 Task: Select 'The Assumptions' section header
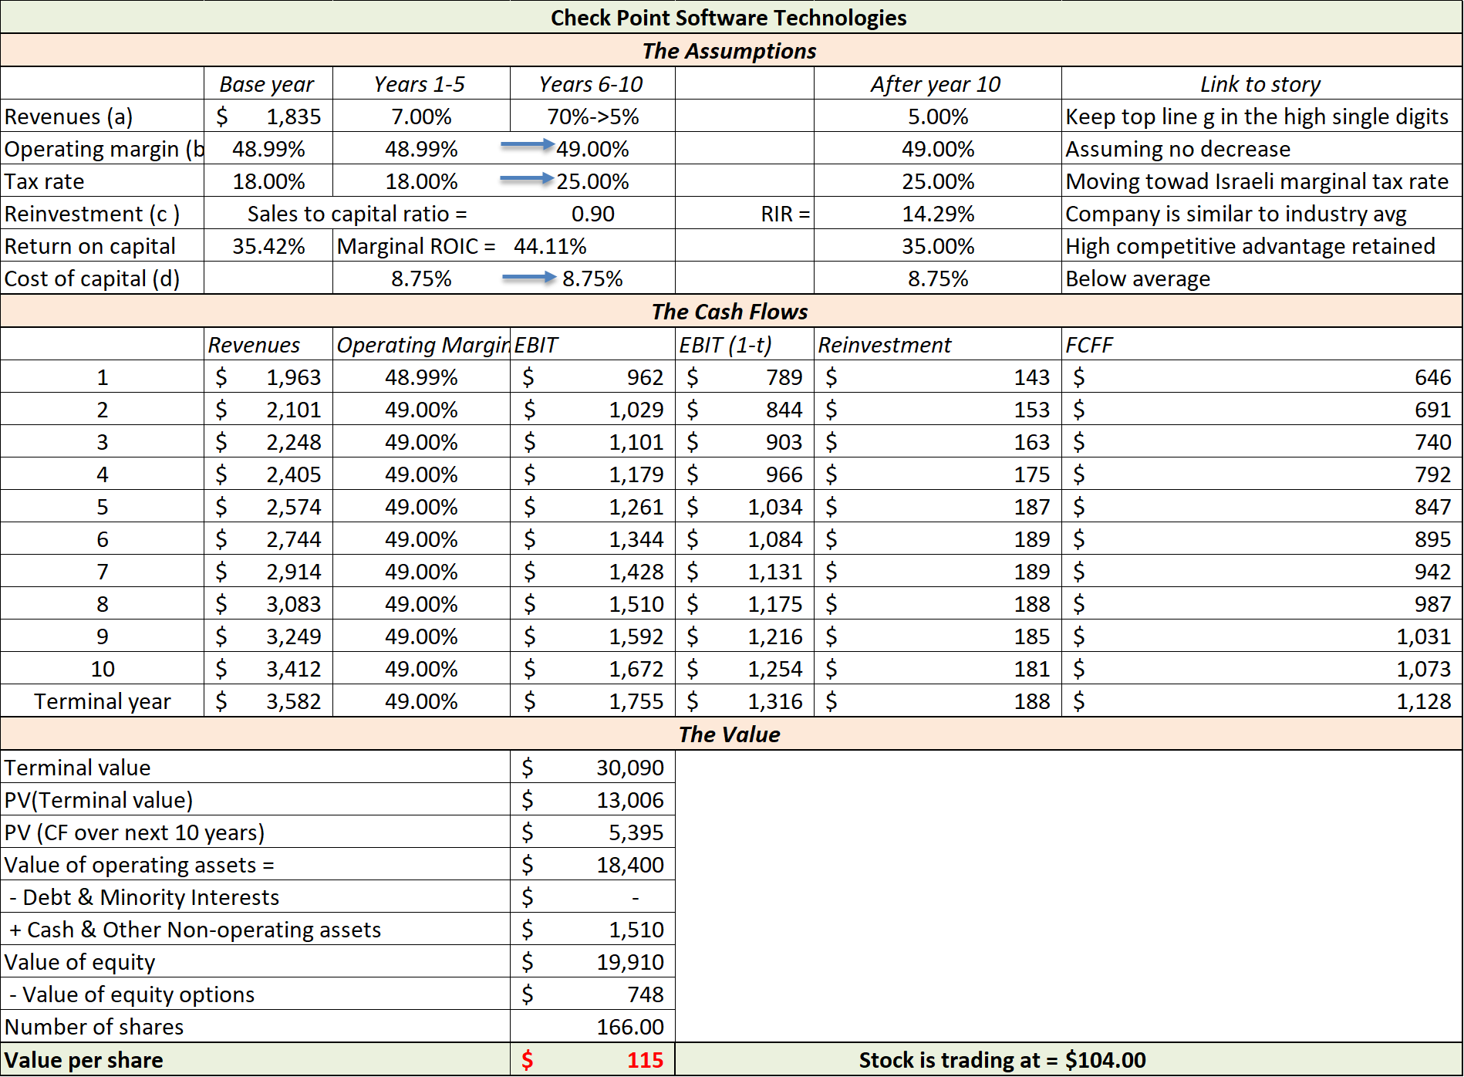[x=729, y=50]
